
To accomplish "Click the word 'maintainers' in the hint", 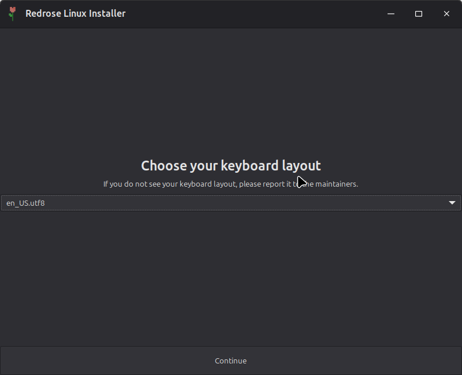I will coord(336,184).
